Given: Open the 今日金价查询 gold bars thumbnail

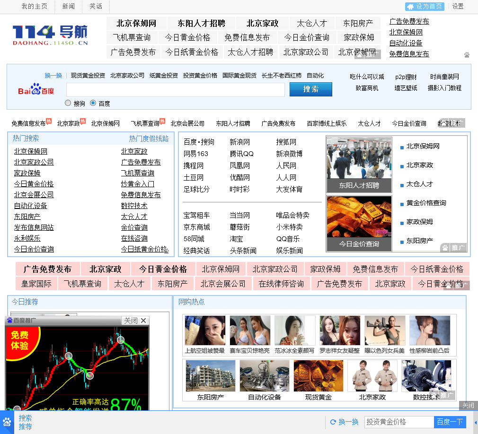Looking at the screenshot, I should click(x=359, y=224).
